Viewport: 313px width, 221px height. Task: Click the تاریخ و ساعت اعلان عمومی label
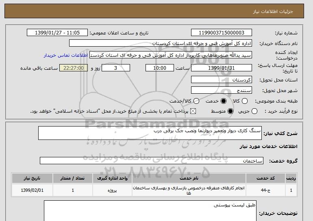119,33
